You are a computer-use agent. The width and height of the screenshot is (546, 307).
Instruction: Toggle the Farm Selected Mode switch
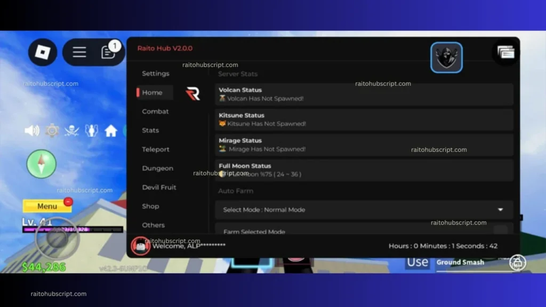pyautogui.click(x=500, y=230)
